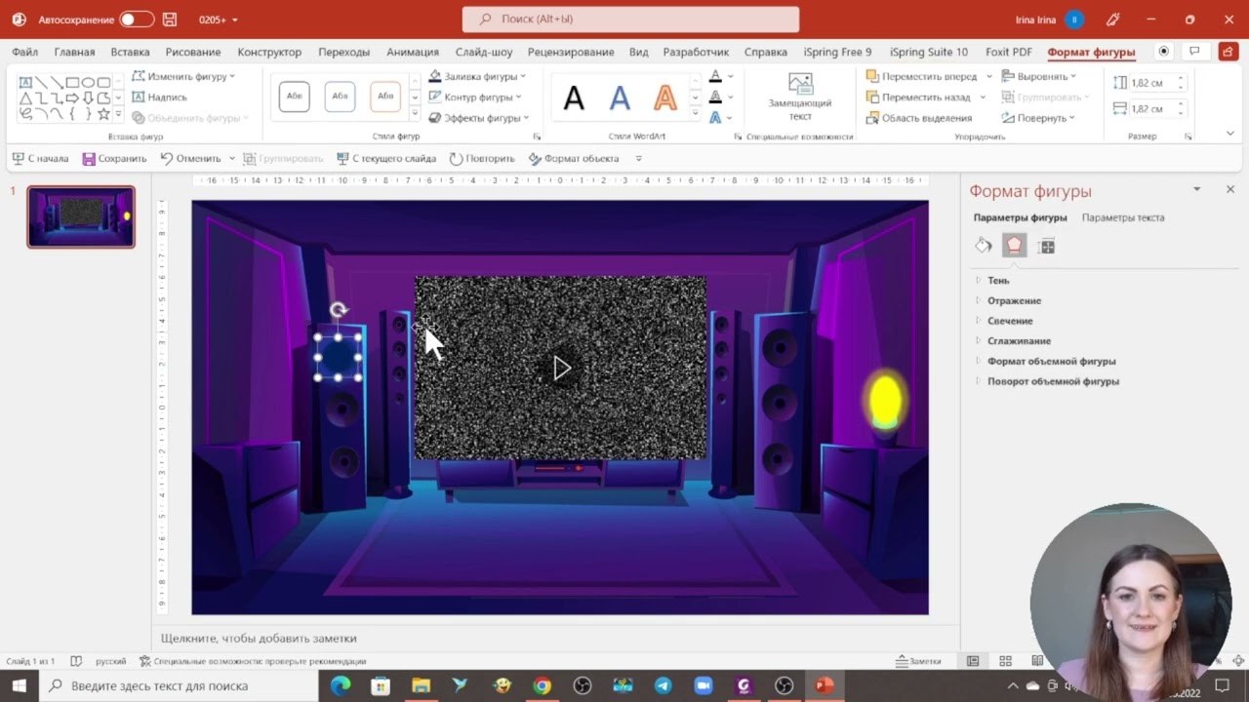Click Формат объекта in quick toolbar
Image resolution: width=1249 pixels, height=702 pixels.
tap(574, 158)
